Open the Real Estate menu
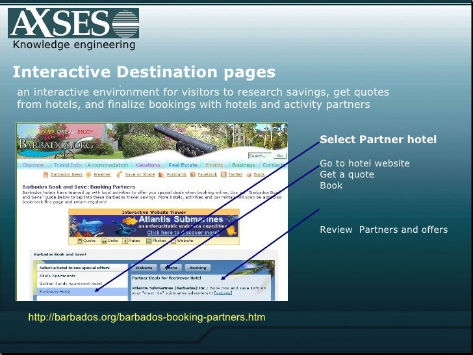The width and height of the screenshot is (473, 355). point(183,165)
